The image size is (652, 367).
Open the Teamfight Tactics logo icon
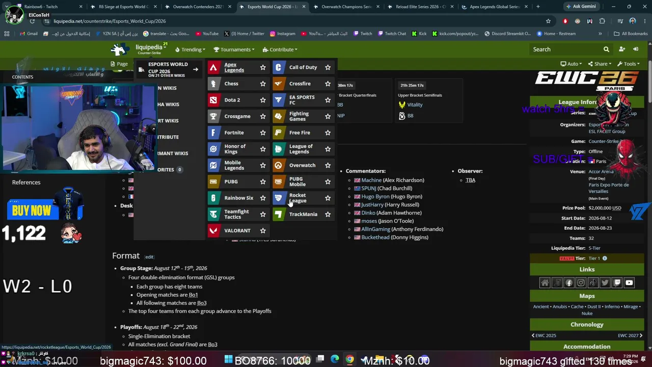[214, 214]
